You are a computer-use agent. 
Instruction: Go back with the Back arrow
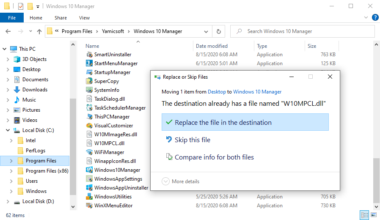point(8,31)
